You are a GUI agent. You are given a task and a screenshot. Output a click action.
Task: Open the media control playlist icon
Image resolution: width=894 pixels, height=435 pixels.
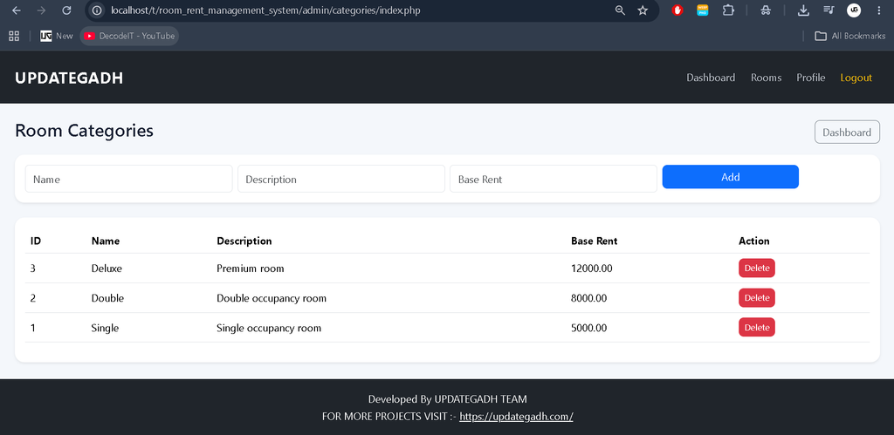click(x=829, y=10)
